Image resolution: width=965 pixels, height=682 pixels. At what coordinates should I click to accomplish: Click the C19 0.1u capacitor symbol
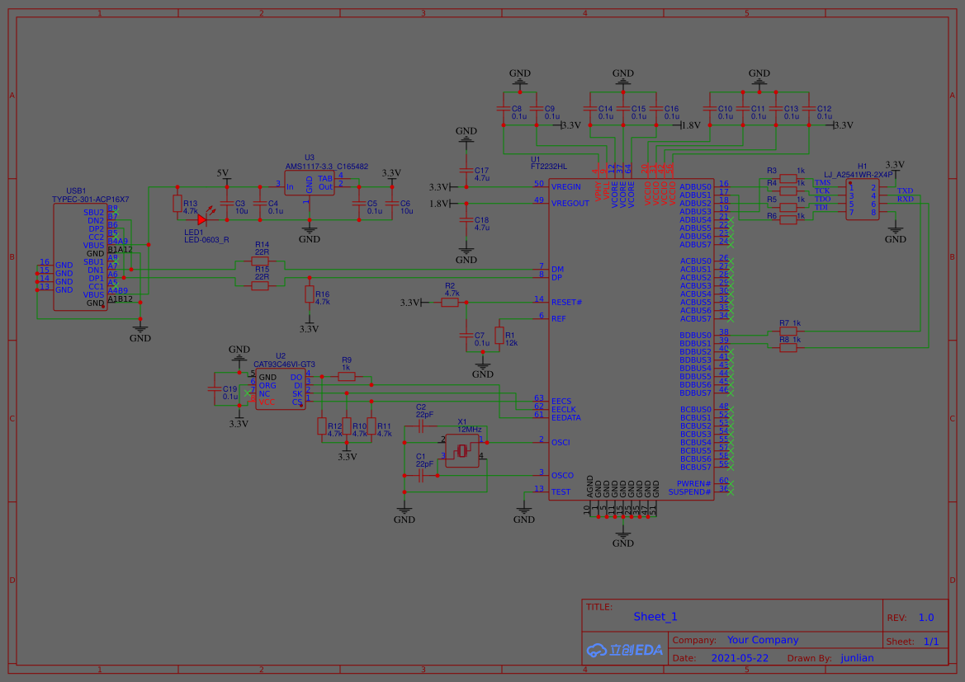(214, 388)
